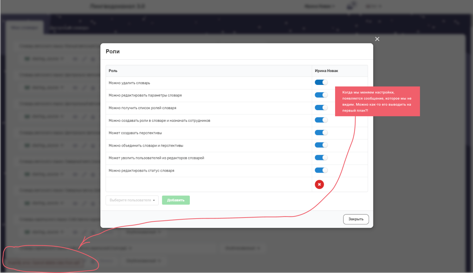Click the red remove-user icon under Ирина Новак

click(x=319, y=184)
